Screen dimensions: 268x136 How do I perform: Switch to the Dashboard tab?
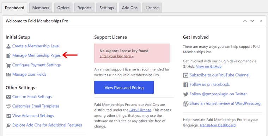(x=14, y=8)
